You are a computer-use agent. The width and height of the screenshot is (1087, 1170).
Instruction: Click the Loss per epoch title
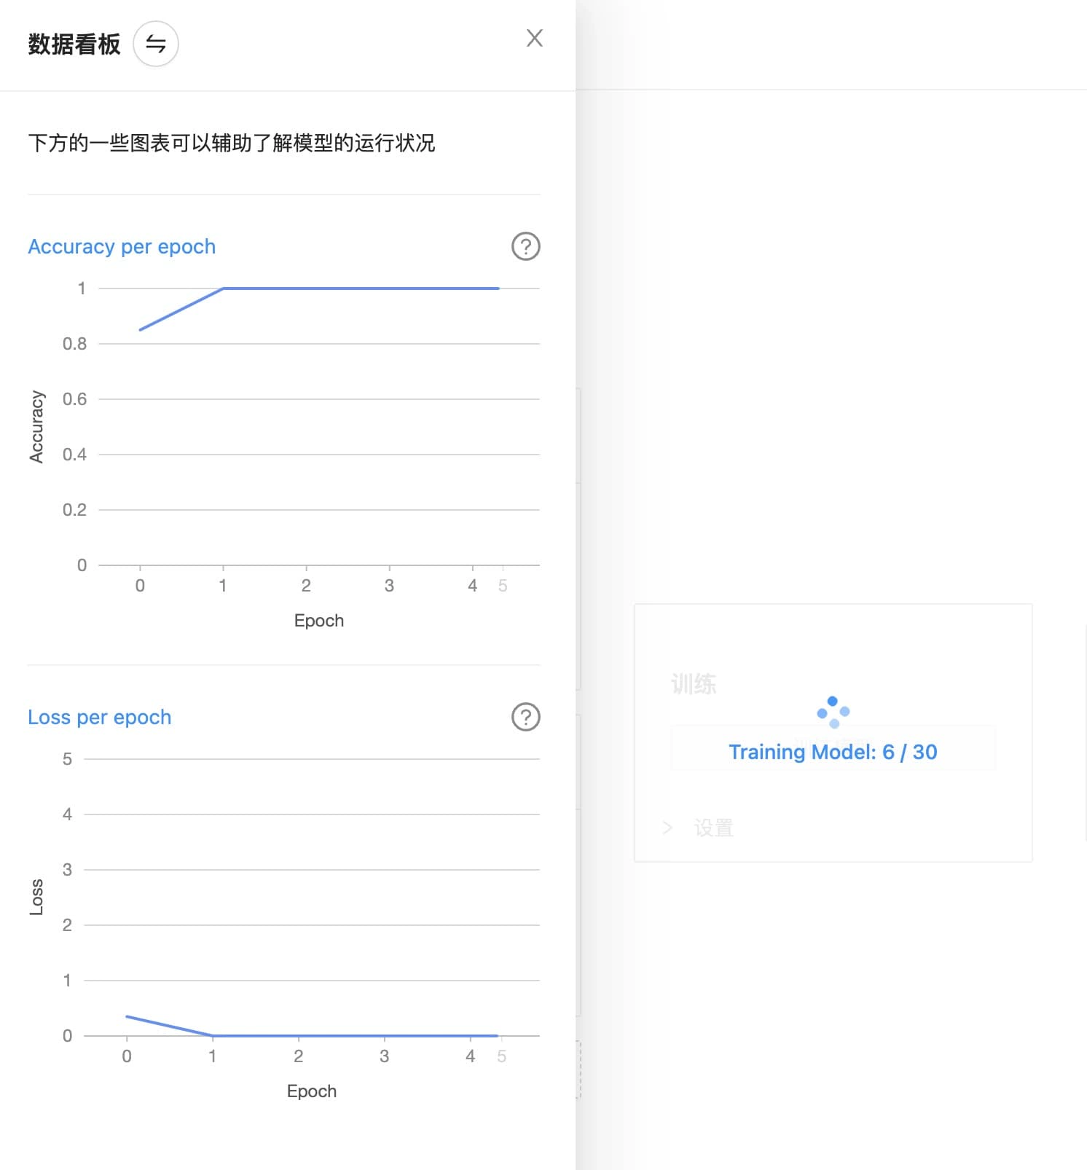click(x=100, y=718)
